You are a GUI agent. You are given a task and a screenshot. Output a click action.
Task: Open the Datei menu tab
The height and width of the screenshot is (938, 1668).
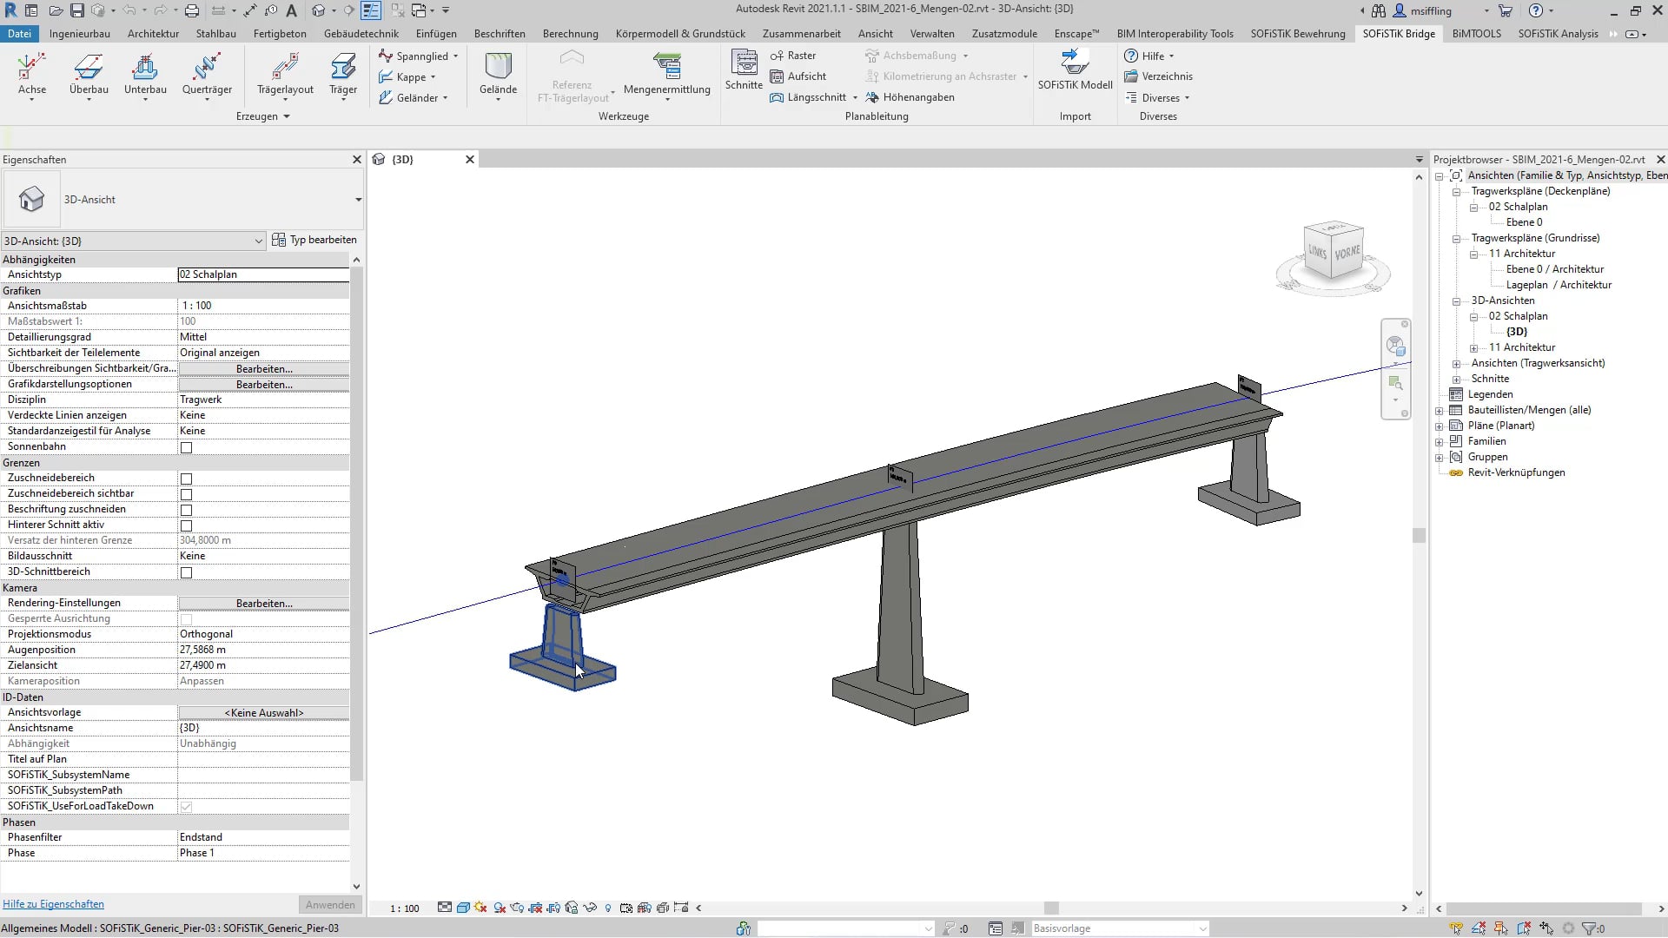click(x=19, y=34)
